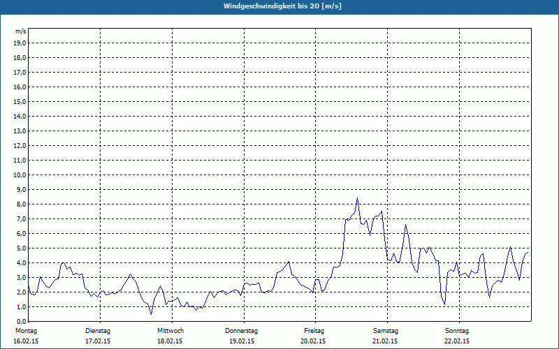
Task: Click the 9,0 y-axis label
Action: click(21, 189)
